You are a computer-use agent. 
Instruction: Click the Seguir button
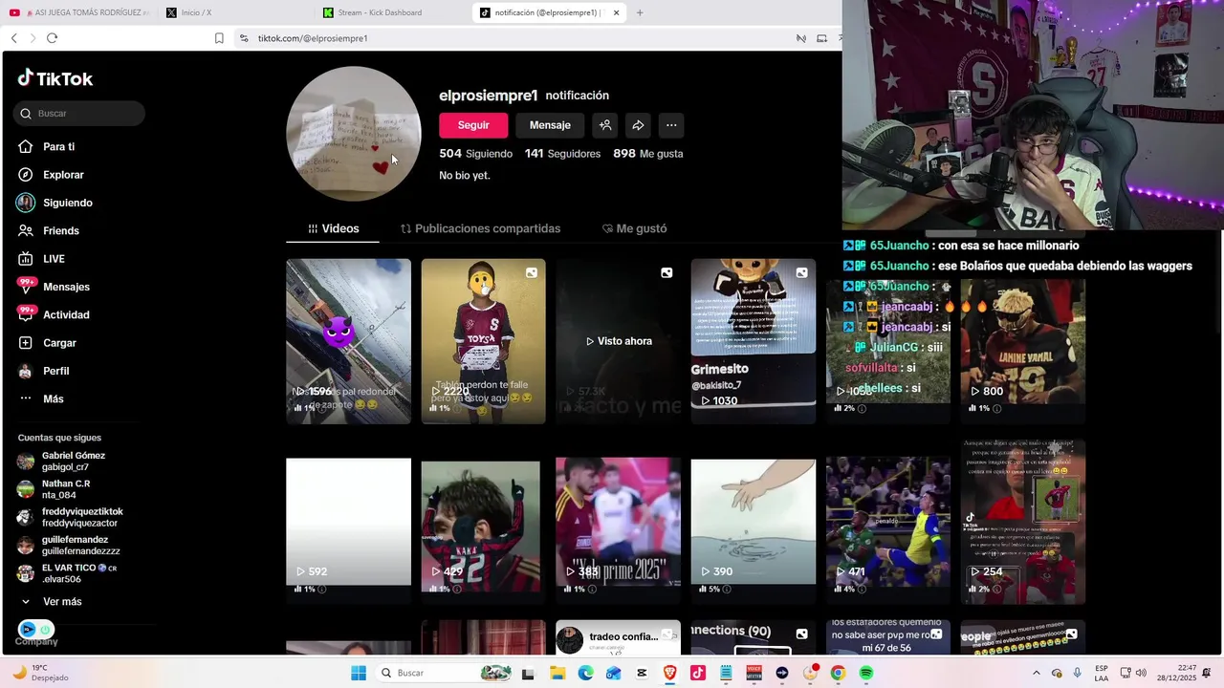[473, 125]
